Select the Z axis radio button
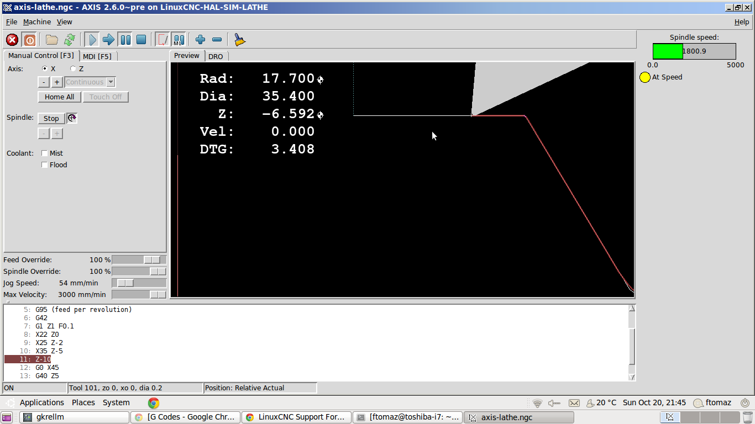Screen dimensions: 755x424 click(x=73, y=68)
